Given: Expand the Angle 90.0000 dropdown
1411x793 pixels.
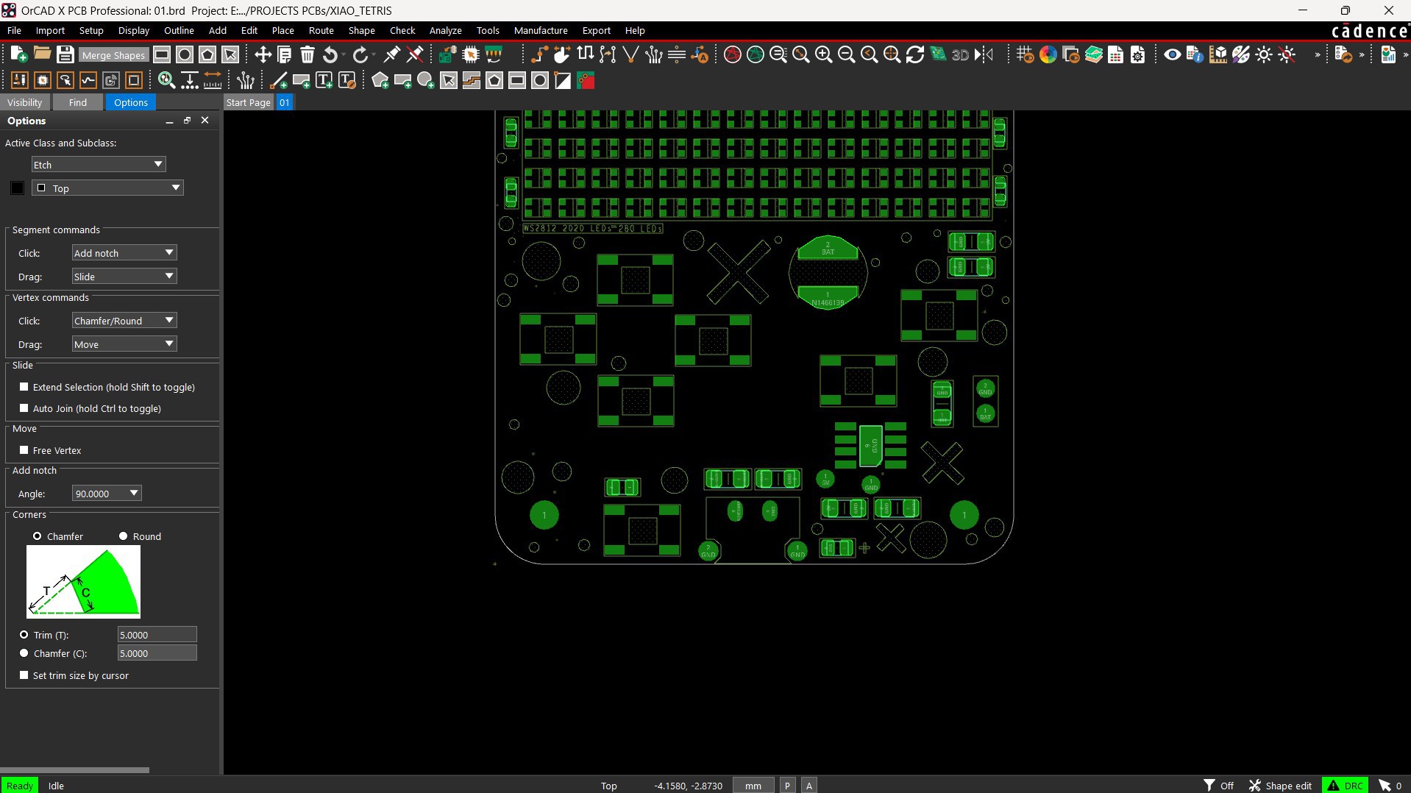Looking at the screenshot, I should pyautogui.click(x=134, y=494).
